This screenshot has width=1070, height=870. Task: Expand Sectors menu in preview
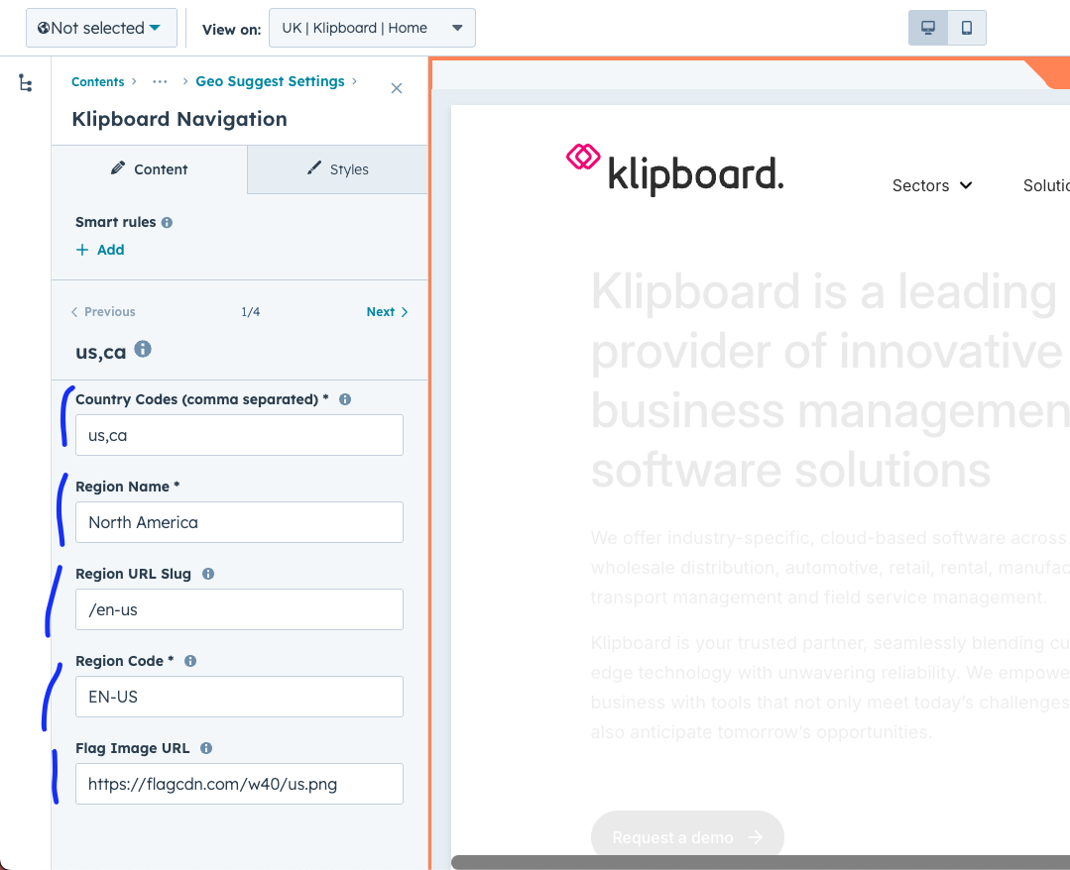932,185
